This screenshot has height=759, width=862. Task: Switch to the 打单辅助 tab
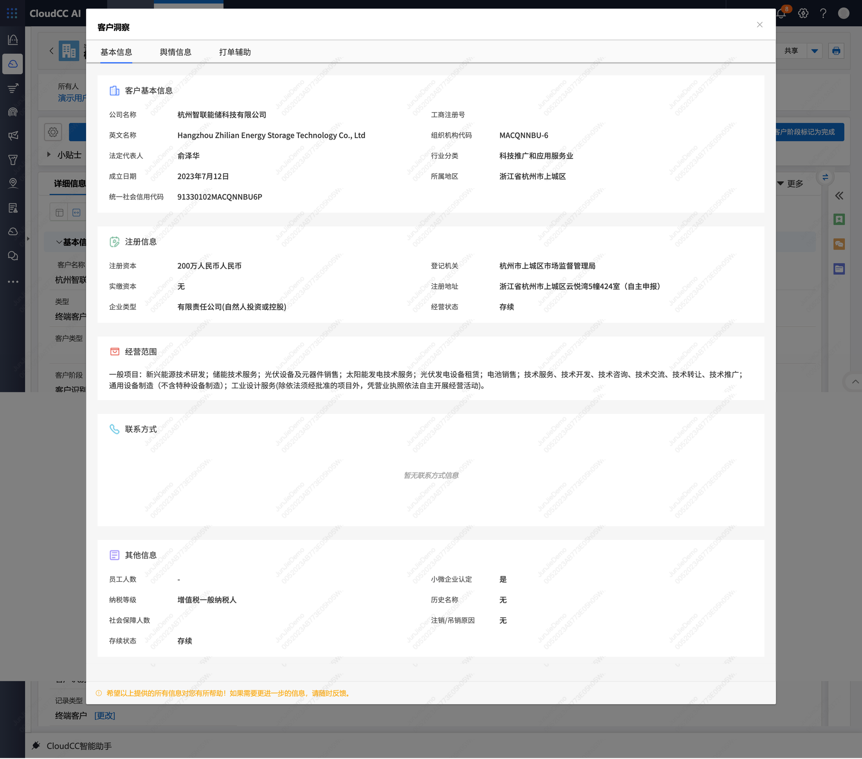234,52
